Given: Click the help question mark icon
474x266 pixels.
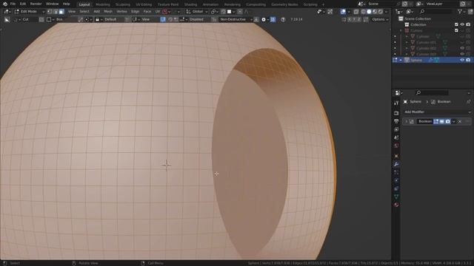Looking at the screenshot, I should click(283, 19).
